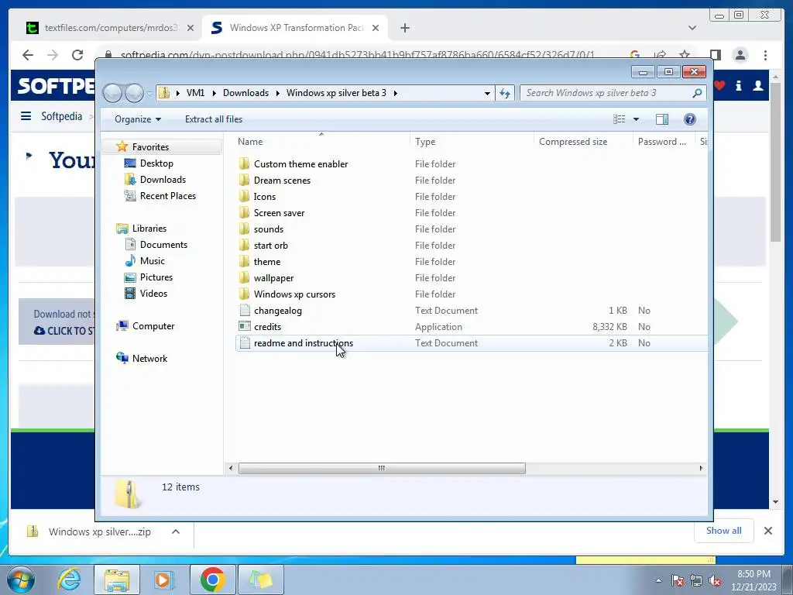Open the Dream scenes folder
This screenshot has width=793, height=595.
pos(282,180)
